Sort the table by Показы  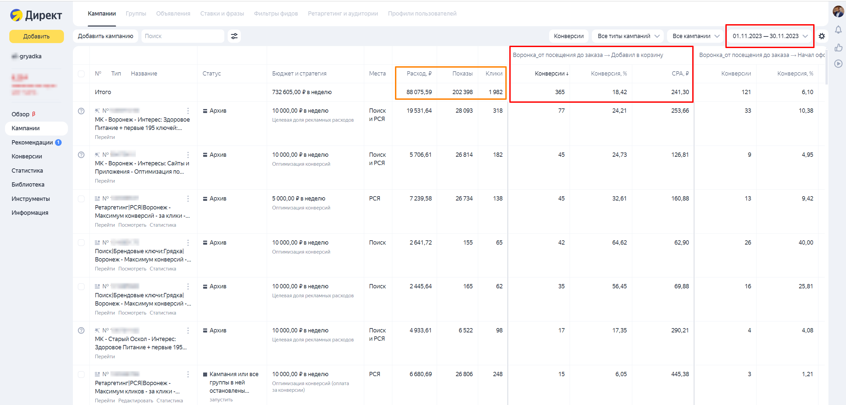462,74
